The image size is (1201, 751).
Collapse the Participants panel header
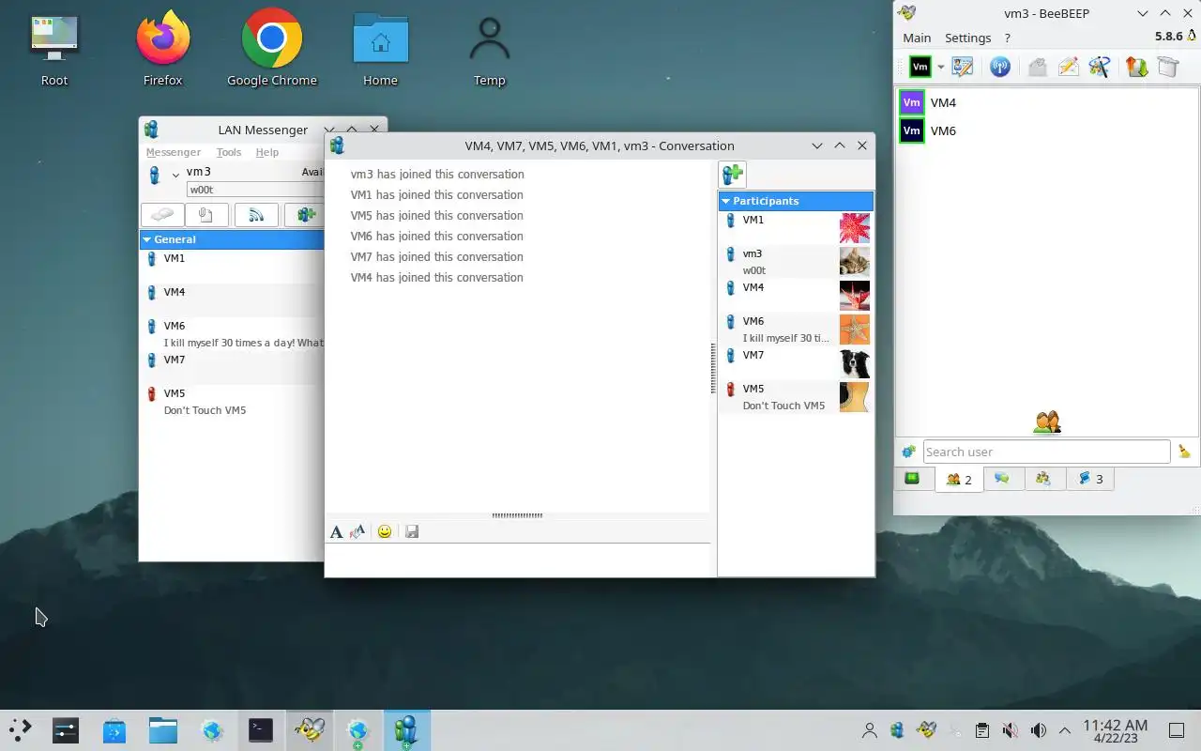tap(725, 201)
